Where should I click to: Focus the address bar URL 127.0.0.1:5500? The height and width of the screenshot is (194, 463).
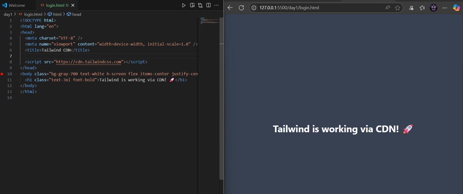click(x=289, y=7)
